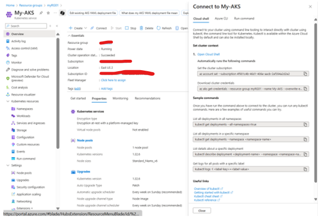Switch to the Get started tab

(x=78, y=99)
